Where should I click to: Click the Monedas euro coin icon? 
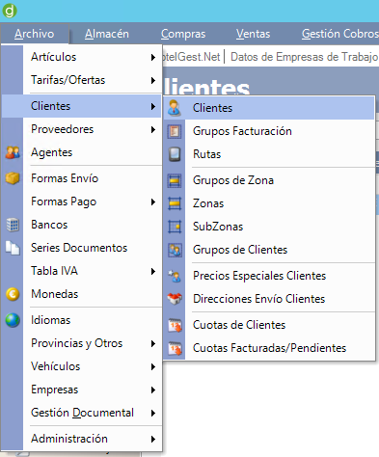coord(13,294)
